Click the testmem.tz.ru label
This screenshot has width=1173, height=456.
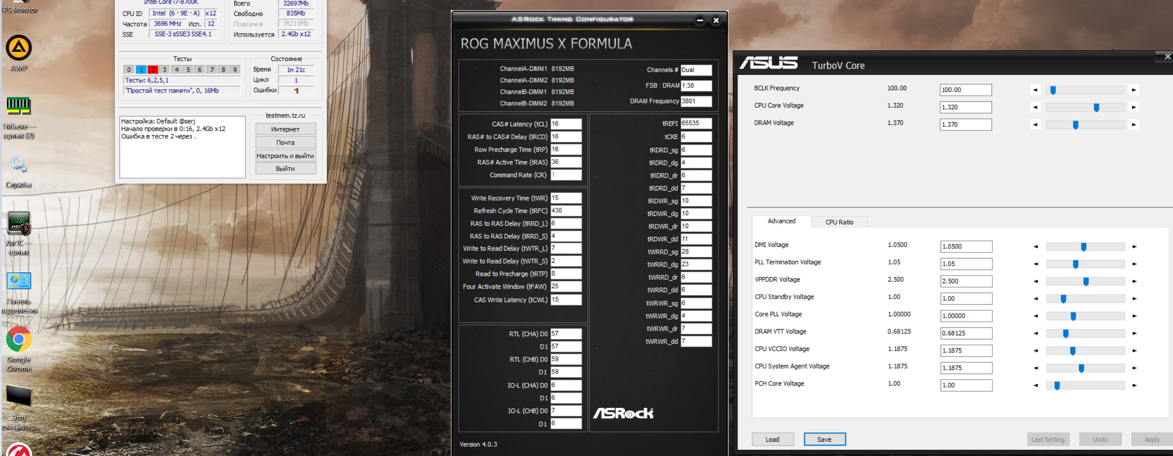[x=285, y=116]
